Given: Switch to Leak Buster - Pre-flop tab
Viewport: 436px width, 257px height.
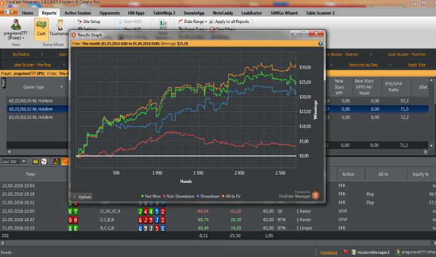Looking at the screenshot, I should pyautogui.click(x=32, y=65).
